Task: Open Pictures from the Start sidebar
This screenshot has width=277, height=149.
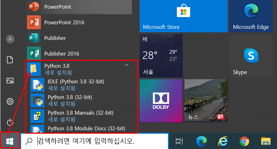Action: 10,81
